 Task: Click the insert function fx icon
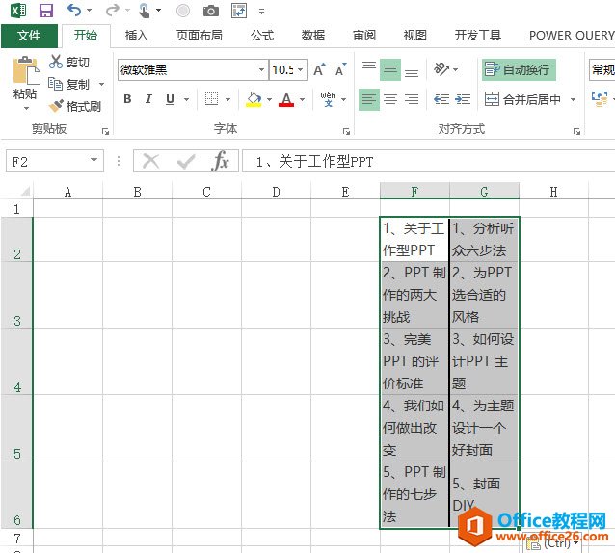click(221, 161)
